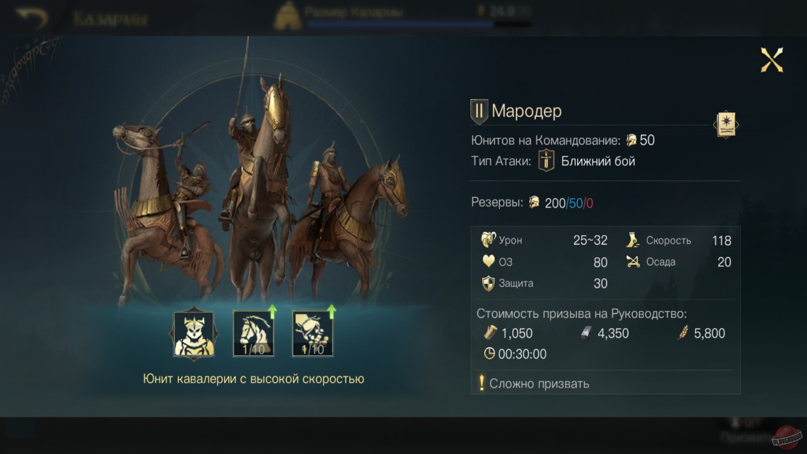
Task: Click the Осада siege stat icon
Action: tap(633, 261)
